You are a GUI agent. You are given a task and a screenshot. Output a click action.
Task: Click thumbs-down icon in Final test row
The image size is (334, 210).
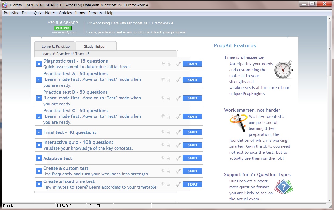pyautogui.click(x=163, y=132)
